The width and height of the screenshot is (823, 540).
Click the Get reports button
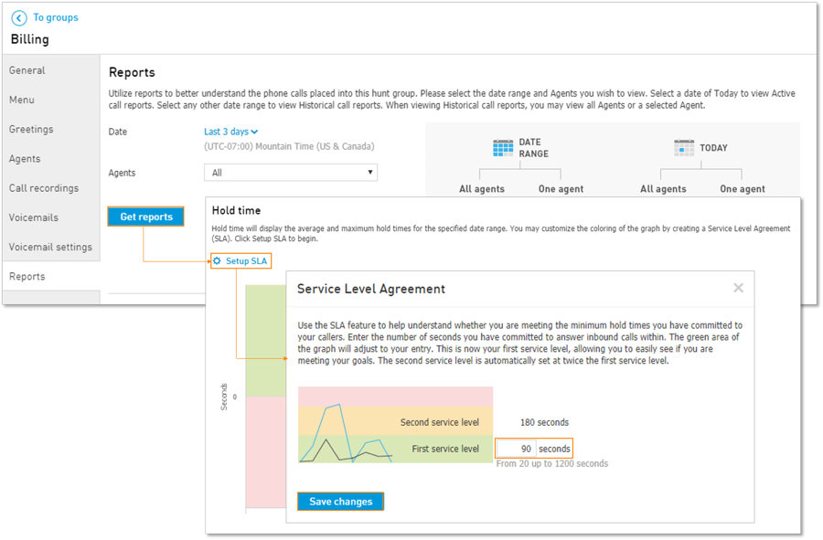click(x=146, y=217)
